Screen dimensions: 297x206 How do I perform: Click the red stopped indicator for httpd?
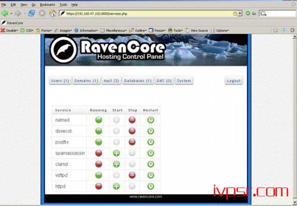[99, 186]
